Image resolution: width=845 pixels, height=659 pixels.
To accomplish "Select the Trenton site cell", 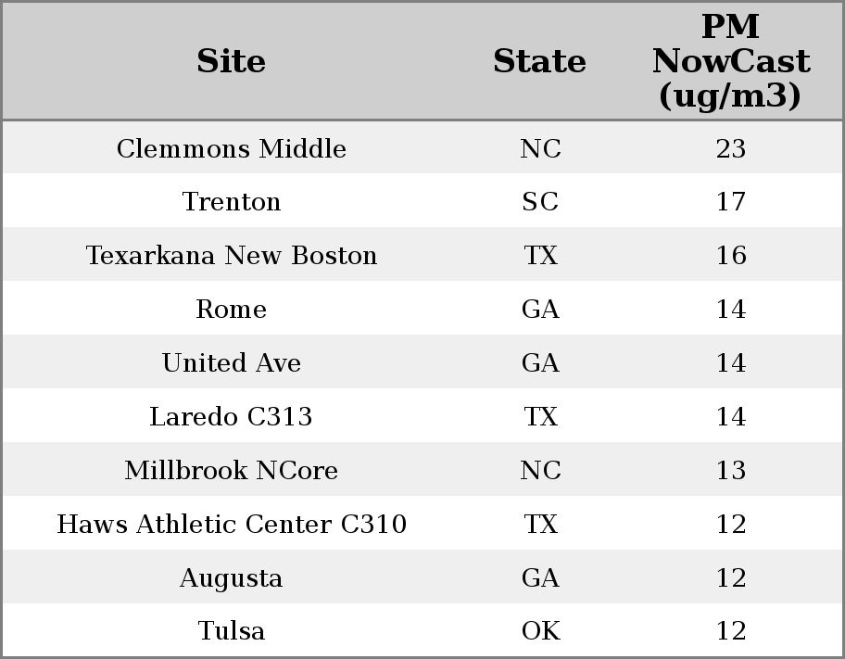I will point(232,202).
